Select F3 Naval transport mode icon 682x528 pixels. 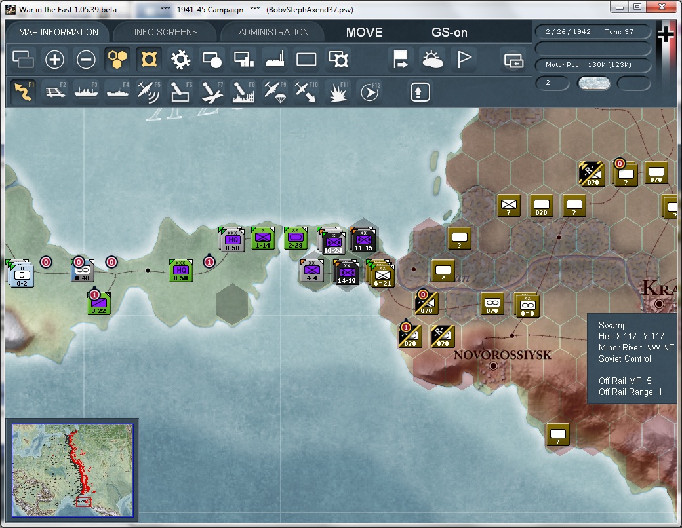[86, 92]
